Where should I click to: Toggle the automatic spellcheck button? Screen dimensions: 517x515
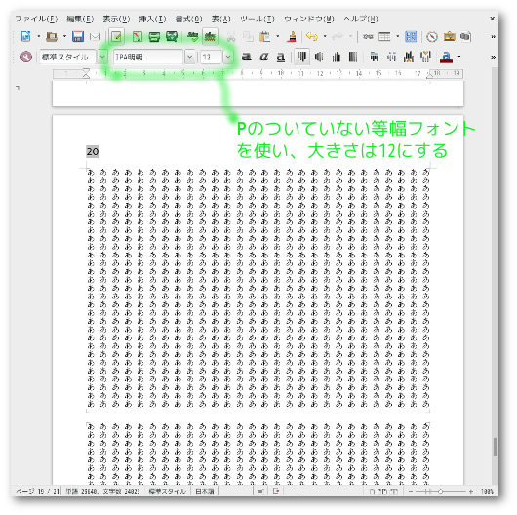point(210,37)
